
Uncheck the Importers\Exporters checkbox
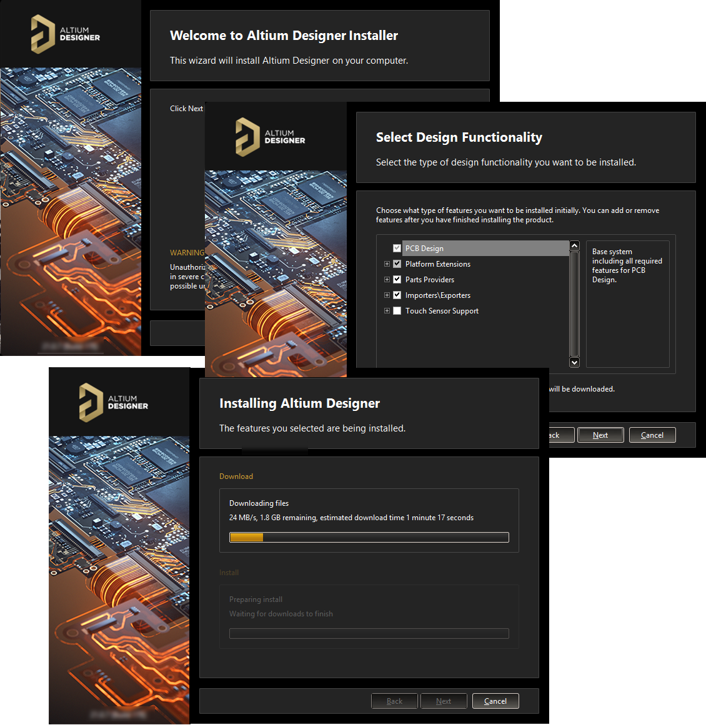(397, 295)
